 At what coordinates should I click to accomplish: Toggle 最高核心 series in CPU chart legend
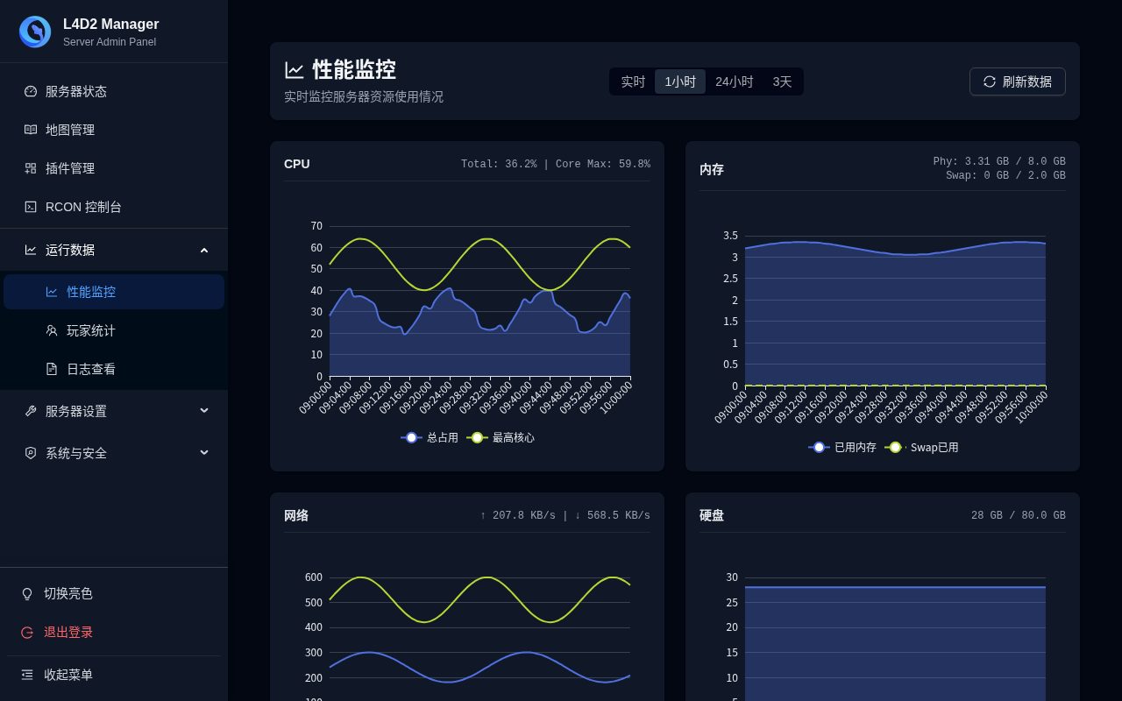point(501,437)
